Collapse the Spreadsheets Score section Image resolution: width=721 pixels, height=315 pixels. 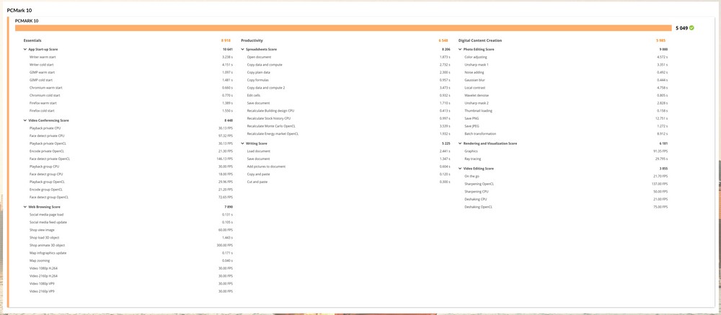243,49
